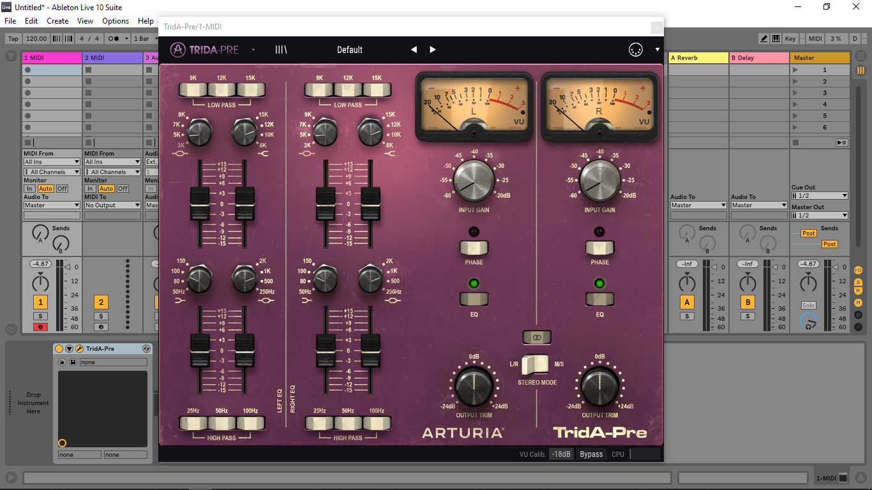872x490 pixels.
Task: Open Cue Out 1/2 dropdown
Action: tap(820, 196)
